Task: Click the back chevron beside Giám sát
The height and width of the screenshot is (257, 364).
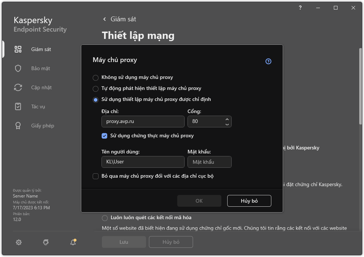Action: (104, 19)
